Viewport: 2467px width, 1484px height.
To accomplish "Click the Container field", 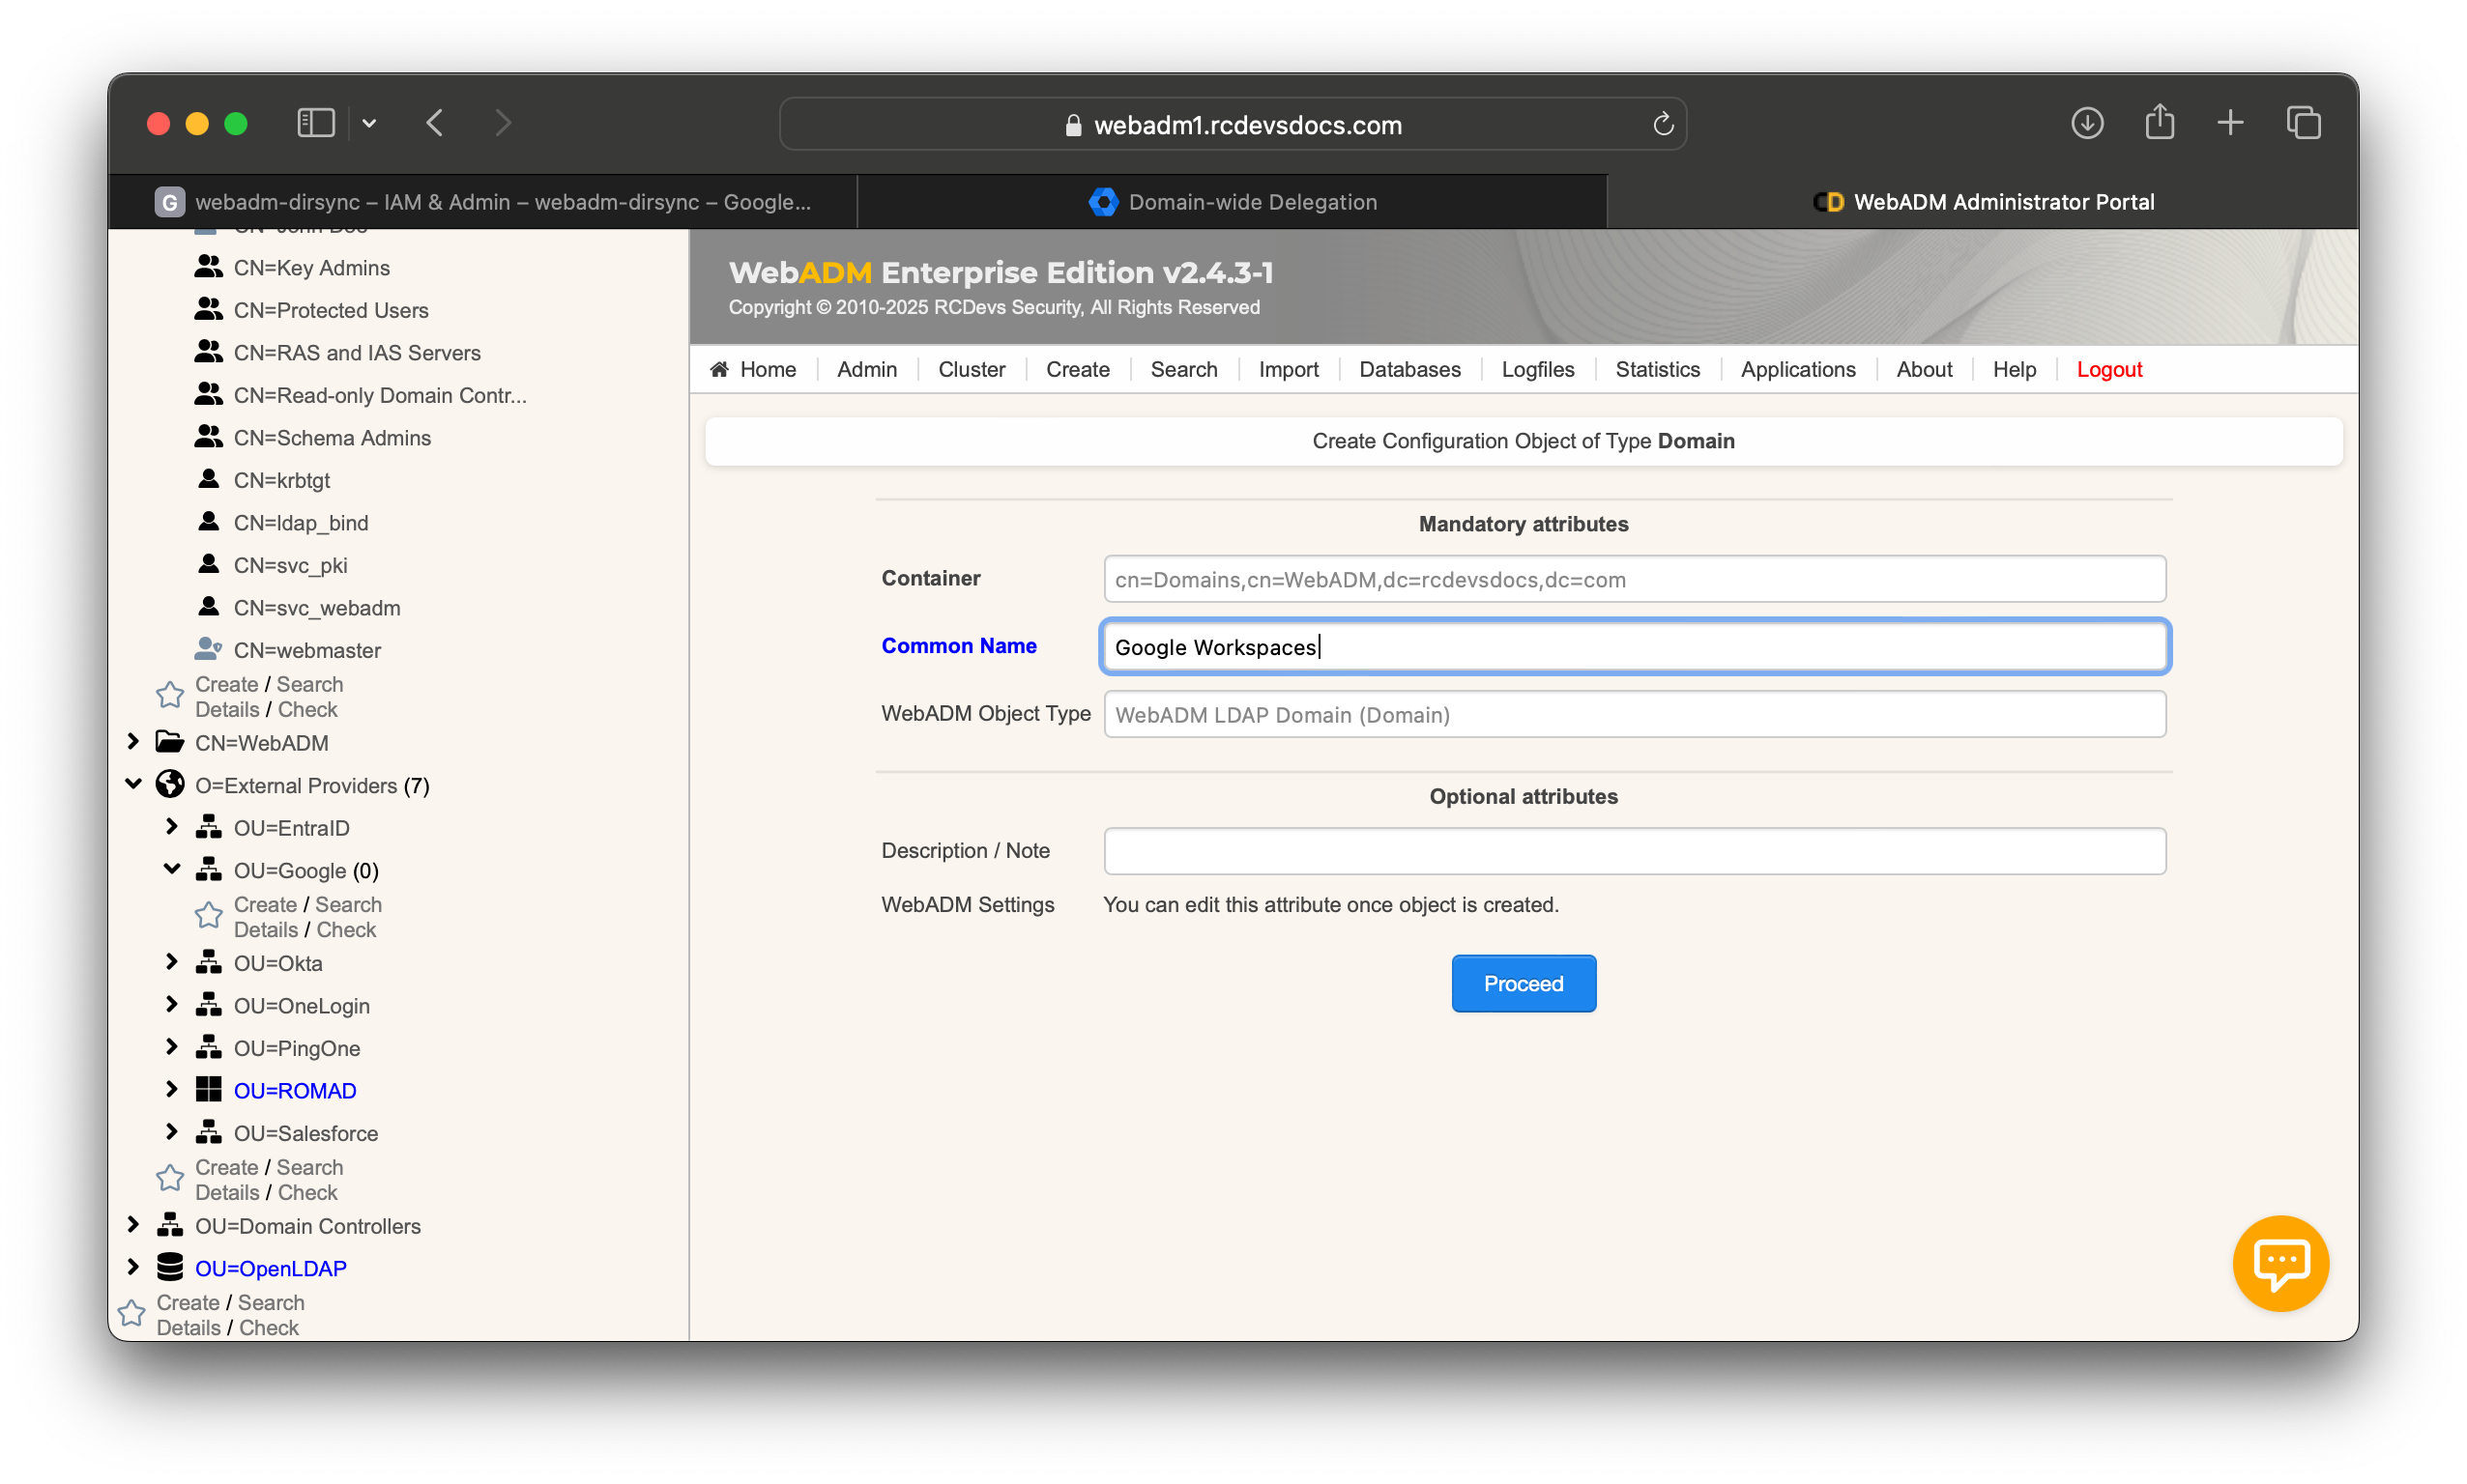I will click(1635, 579).
